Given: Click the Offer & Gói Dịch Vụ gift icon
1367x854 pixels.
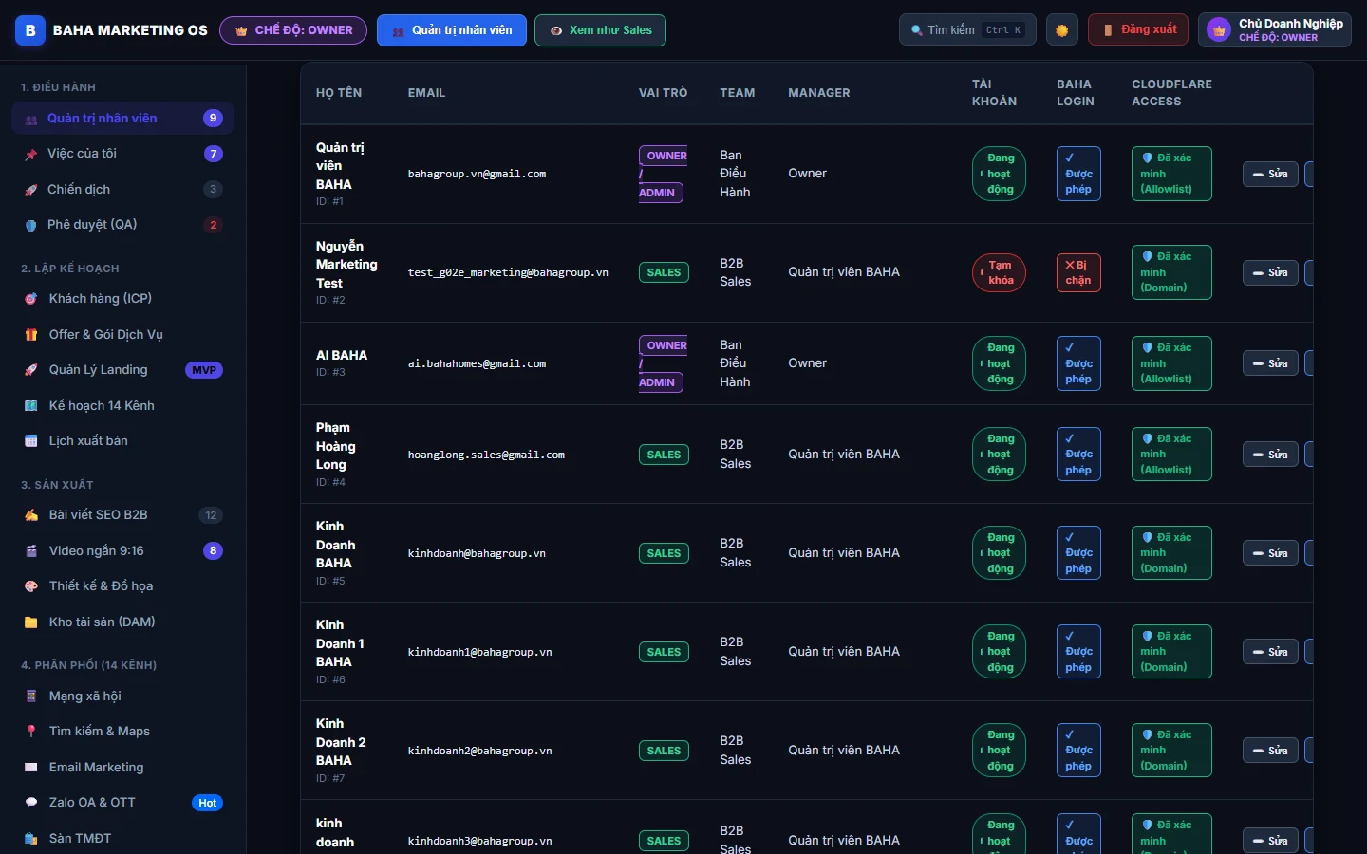Looking at the screenshot, I should [x=31, y=335].
